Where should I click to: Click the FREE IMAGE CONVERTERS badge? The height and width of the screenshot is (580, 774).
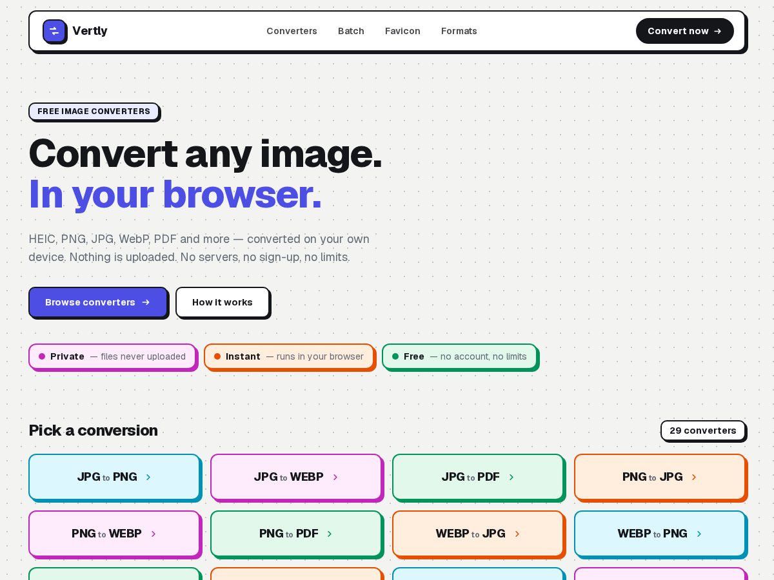tap(94, 111)
